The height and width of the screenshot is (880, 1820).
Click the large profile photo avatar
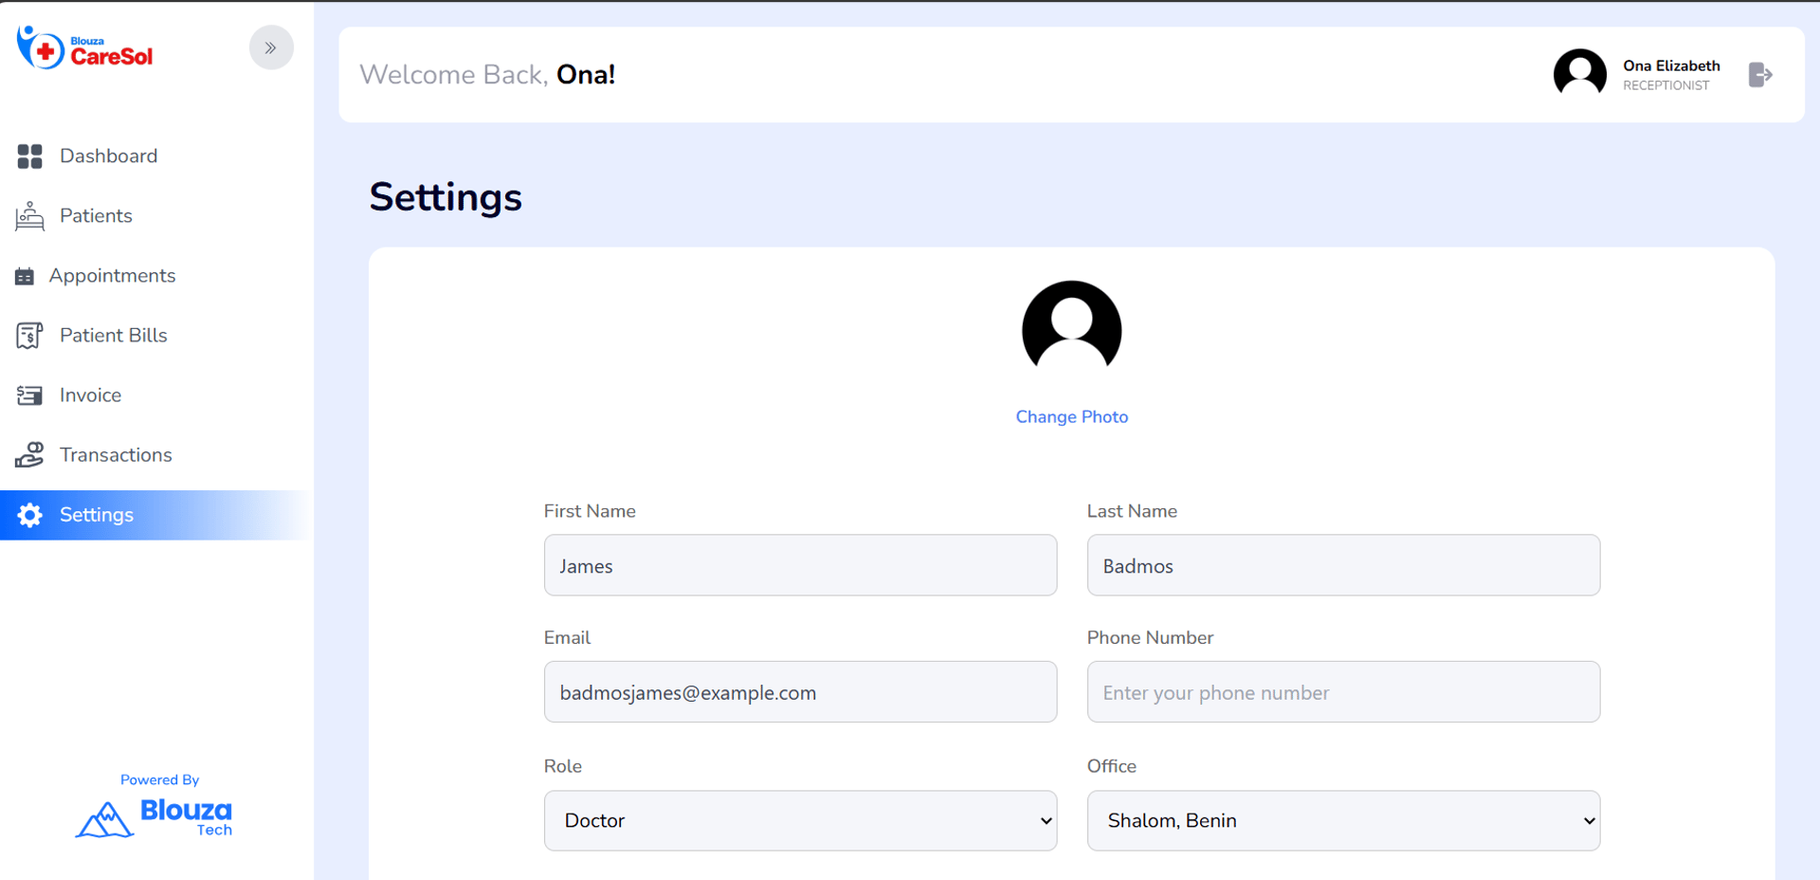click(x=1071, y=328)
